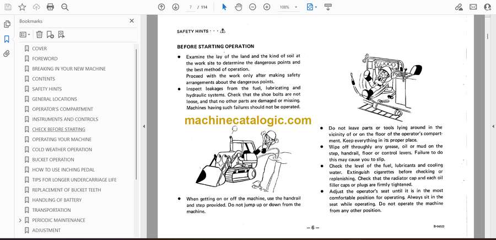Open REPLACEMENT OF BUCKET TEETH bookmark
The height and width of the screenshot is (240, 496).
(x=67, y=190)
